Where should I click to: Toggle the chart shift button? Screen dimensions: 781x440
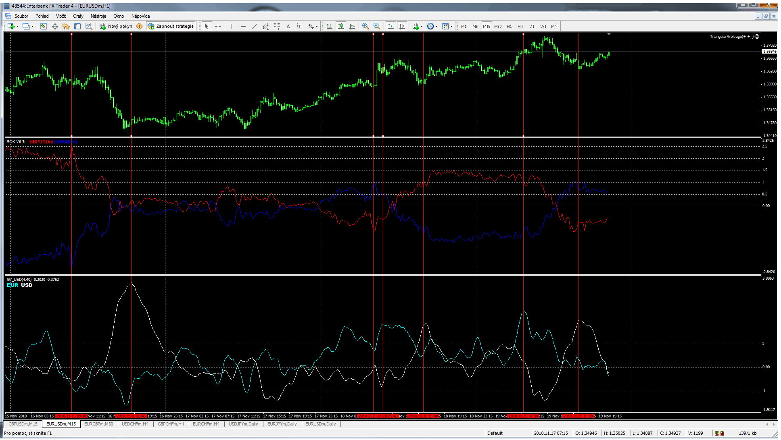pyautogui.click(x=402, y=26)
